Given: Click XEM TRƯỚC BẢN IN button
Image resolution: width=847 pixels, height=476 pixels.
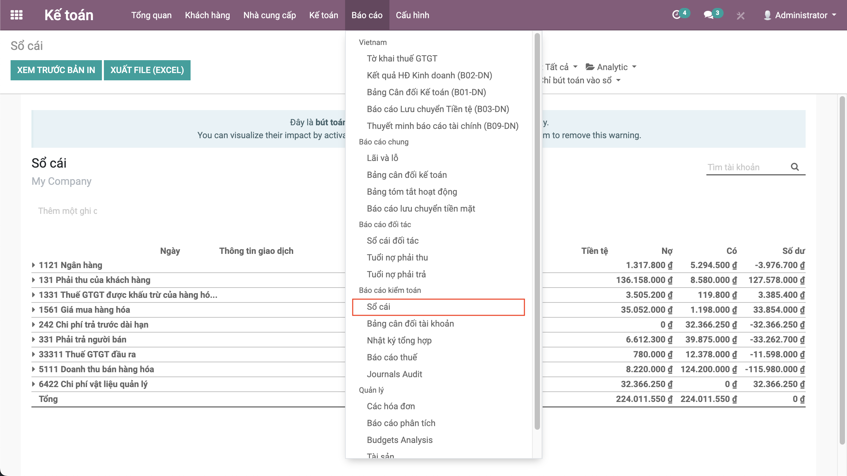Looking at the screenshot, I should click(x=56, y=70).
